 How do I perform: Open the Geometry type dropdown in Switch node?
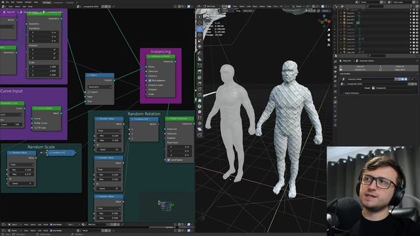pos(100,87)
